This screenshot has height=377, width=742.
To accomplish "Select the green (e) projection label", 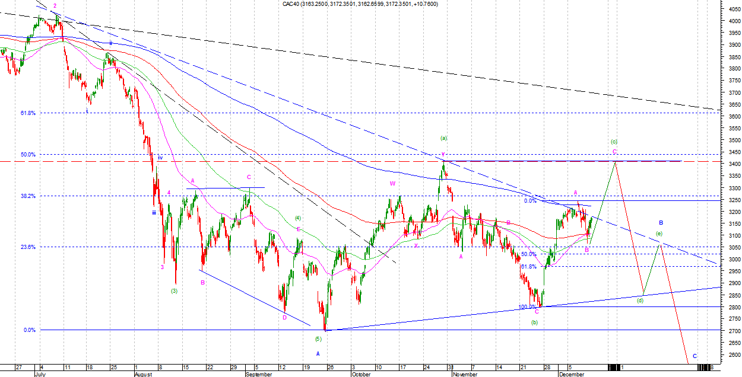I will 659,233.
